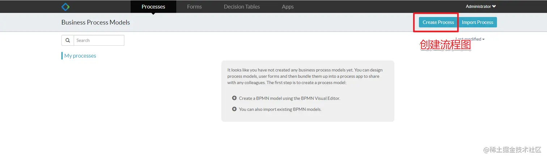Click the magnifying glass search icon
Viewport: 547px width, 159px height.
pos(68,40)
